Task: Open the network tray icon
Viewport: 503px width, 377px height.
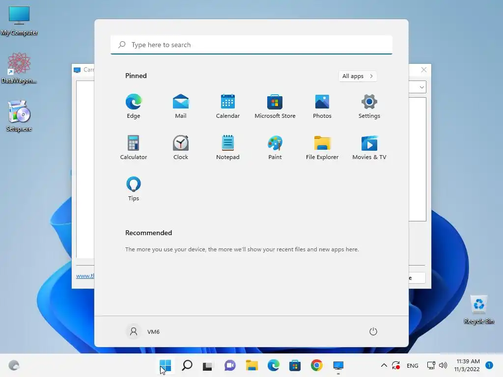Action: (x=431, y=365)
